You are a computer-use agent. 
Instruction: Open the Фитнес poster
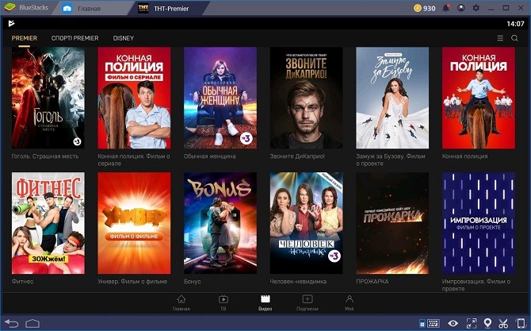[x=48, y=223]
